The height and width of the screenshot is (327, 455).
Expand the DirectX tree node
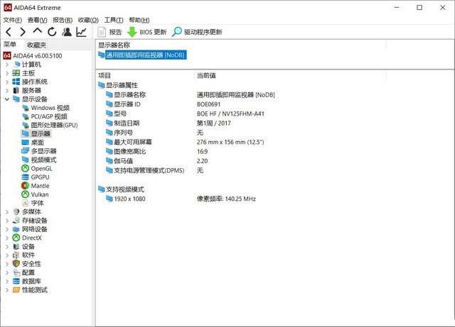(x=7, y=238)
